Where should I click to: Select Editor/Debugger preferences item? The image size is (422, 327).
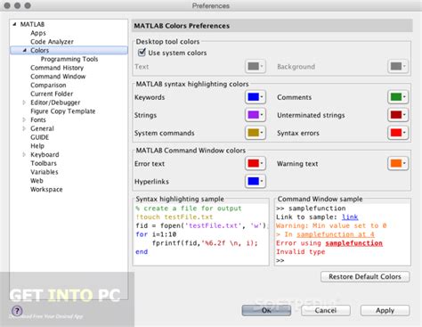(x=55, y=102)
